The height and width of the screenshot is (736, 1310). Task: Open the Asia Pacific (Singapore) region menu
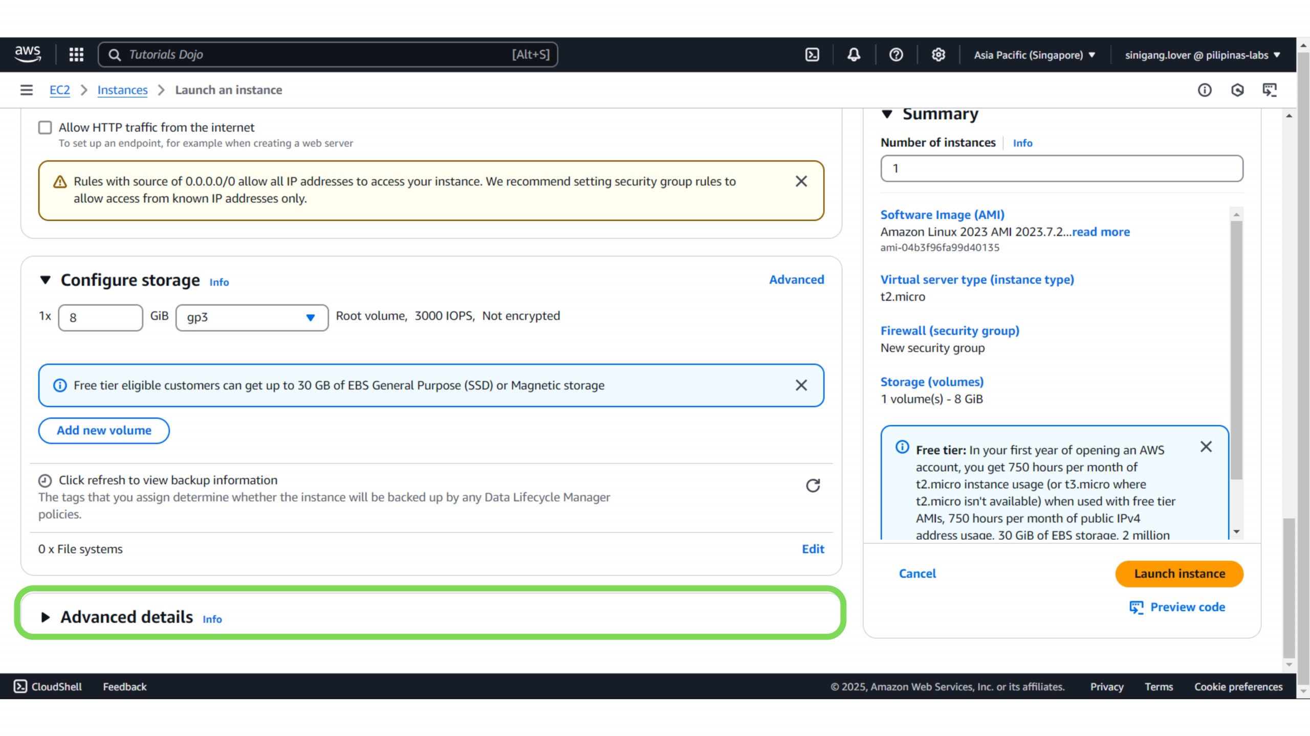pos(1034,55)
